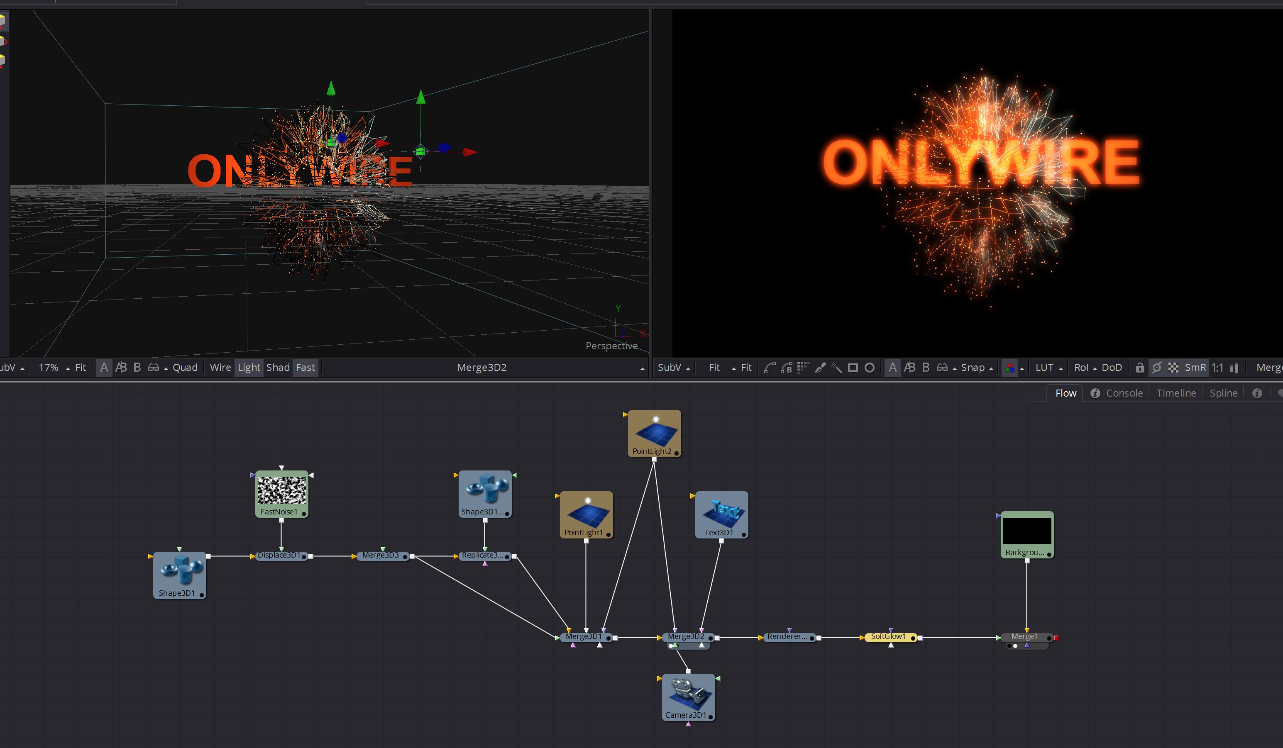Open SubV dropdown arrow in right viewer

(688, 369)
